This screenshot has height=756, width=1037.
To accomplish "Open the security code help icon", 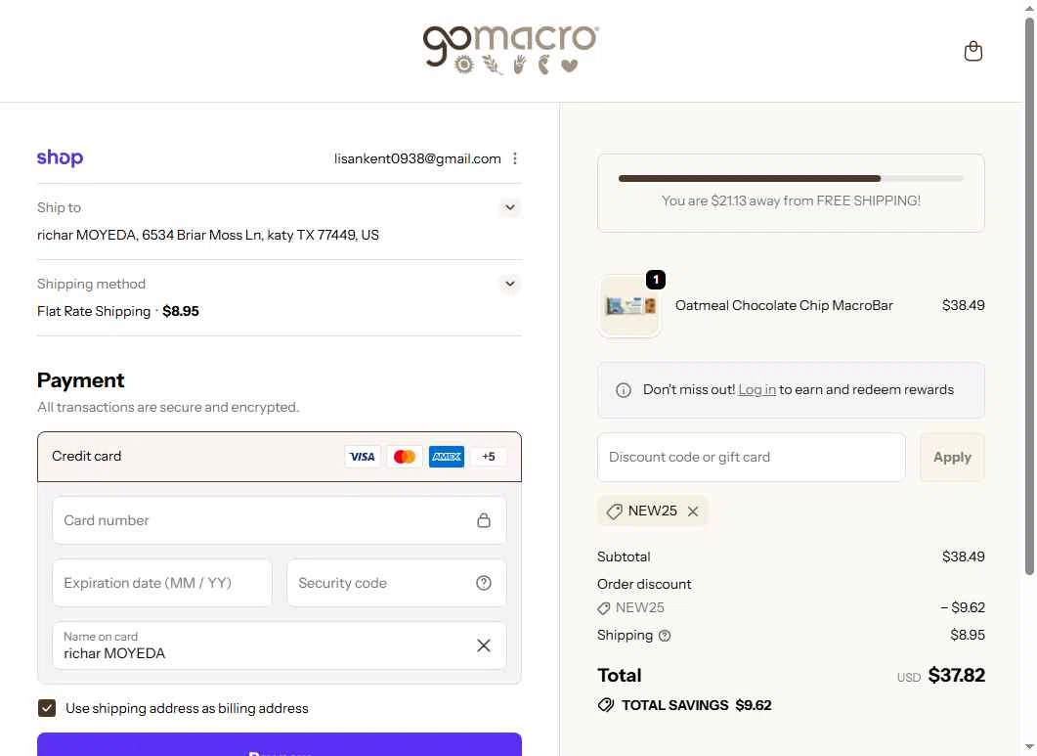I will (x=484, y=583).
